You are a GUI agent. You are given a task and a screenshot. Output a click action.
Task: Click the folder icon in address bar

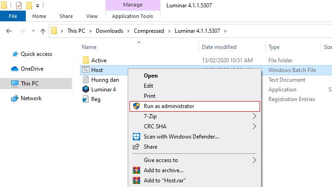point(54,31)
